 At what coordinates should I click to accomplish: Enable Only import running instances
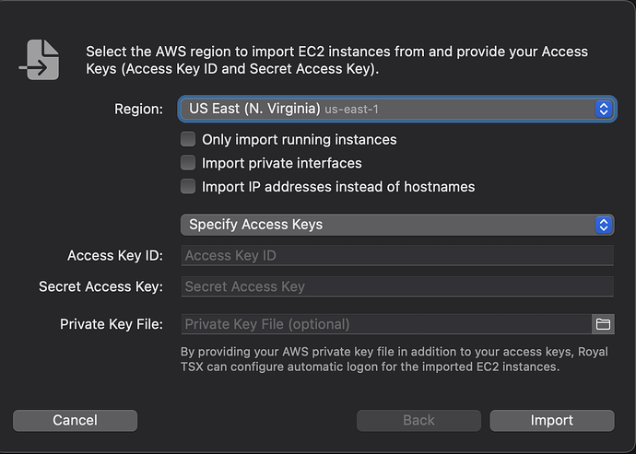tap(188, 140)
